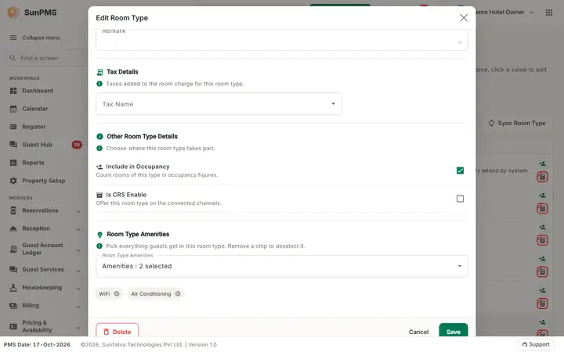
Task: Click the Reservations module icon
Action: 13,210
